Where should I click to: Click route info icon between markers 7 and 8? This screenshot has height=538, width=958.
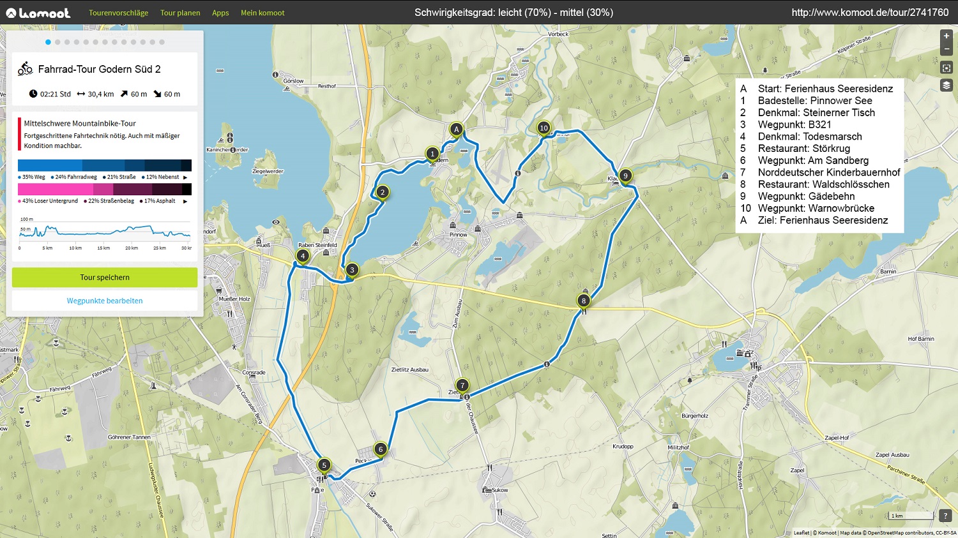tap(547, 364)
